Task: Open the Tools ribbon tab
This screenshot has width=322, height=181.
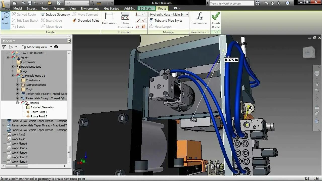Action: coord(45,9)
